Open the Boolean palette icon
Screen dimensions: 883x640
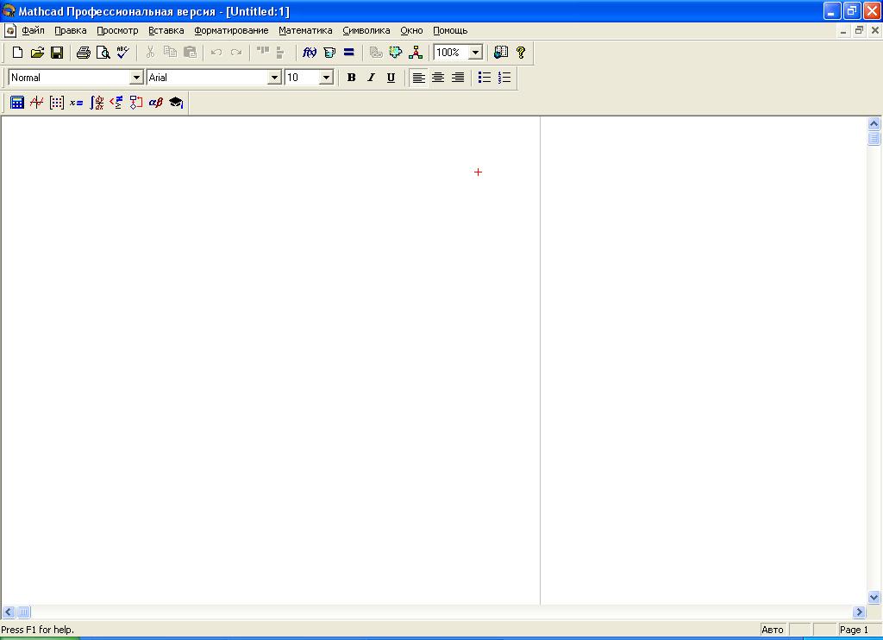coord(116,103)
